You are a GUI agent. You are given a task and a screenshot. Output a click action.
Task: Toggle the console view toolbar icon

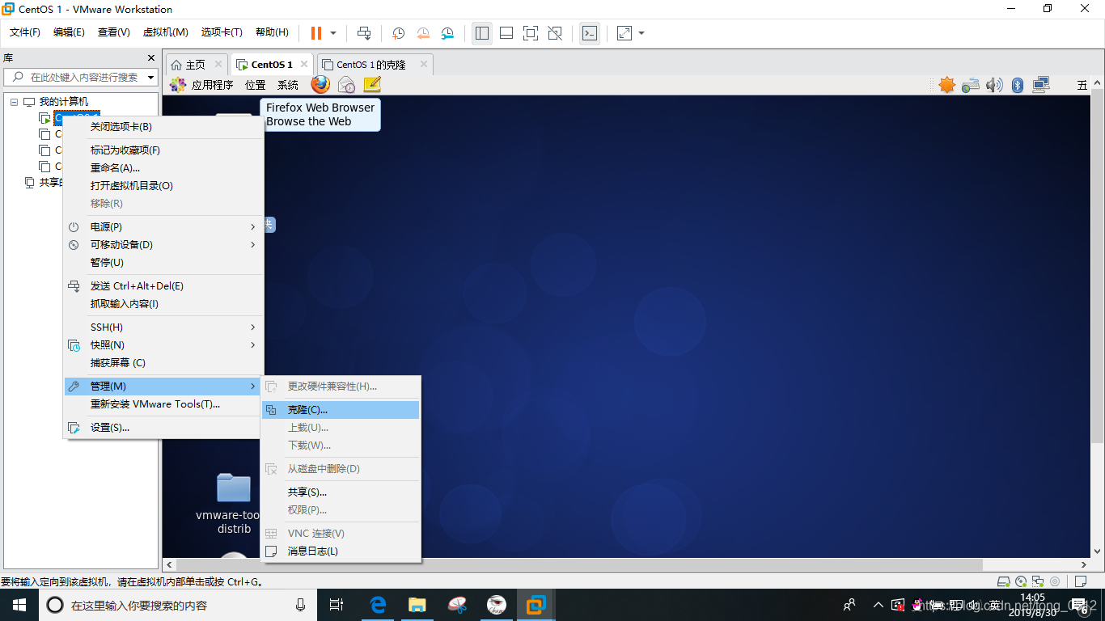click(591, 33)
